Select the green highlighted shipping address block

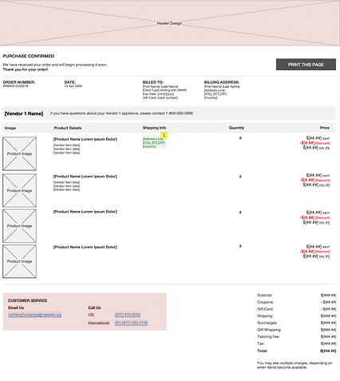[x=154, y=142]
